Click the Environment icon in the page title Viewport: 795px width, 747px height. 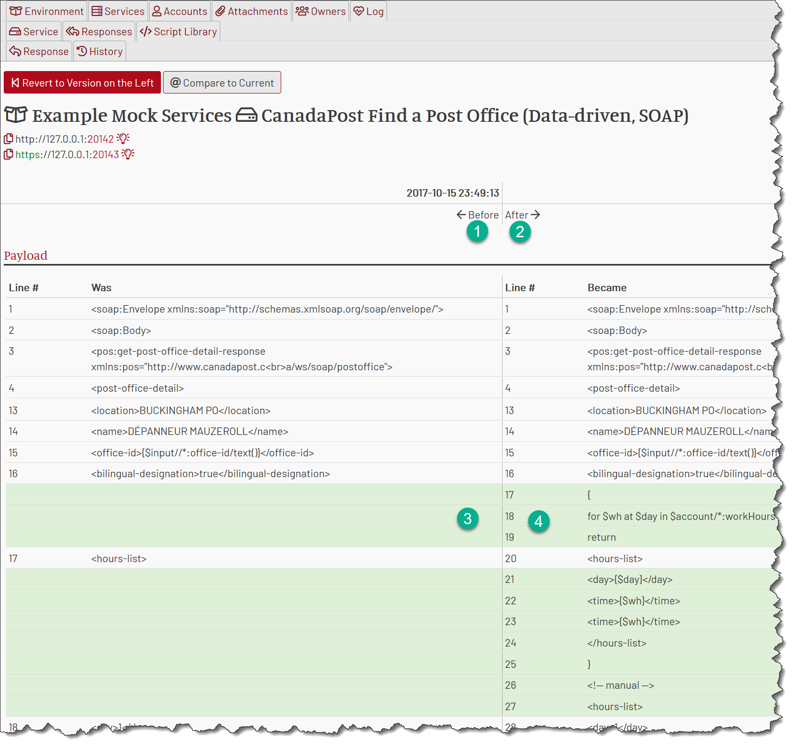click(16, 115)
